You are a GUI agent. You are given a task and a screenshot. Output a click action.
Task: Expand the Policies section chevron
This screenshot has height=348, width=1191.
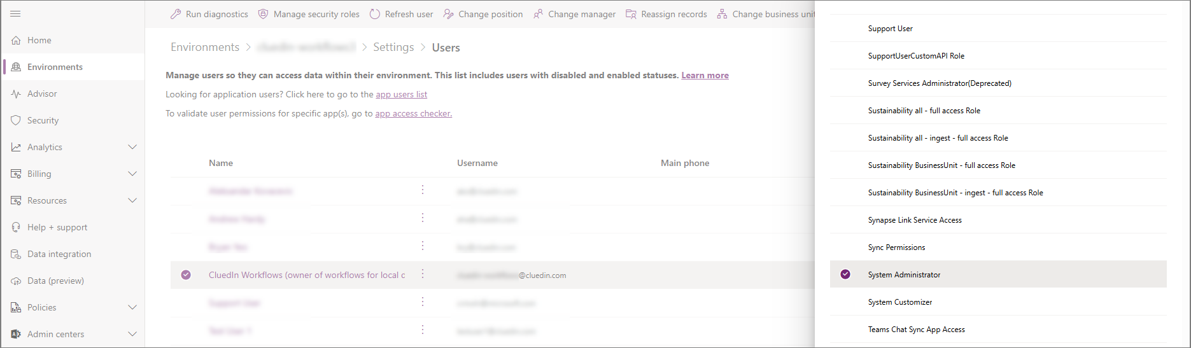132,307
